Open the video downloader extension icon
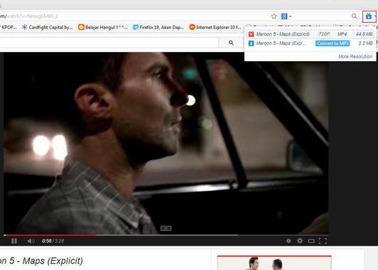 click(369, 16)
